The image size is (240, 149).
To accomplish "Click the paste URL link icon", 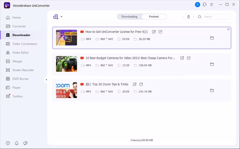I will click(x=56, y=17).
